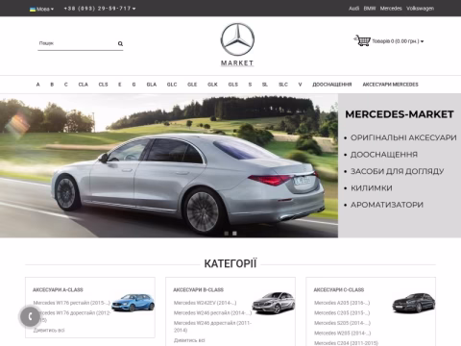
Task: Click the Mercedes Market logo
Action: (x=237, y=44)
